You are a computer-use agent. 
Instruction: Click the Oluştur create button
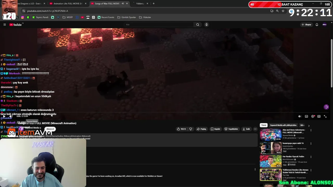[x=306, y=25]
